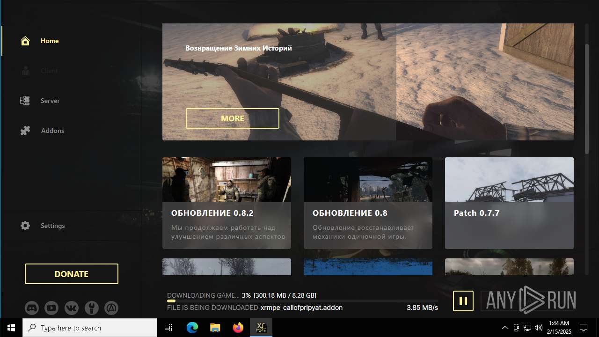Click the 3.85 MB/s download speed

422,308
